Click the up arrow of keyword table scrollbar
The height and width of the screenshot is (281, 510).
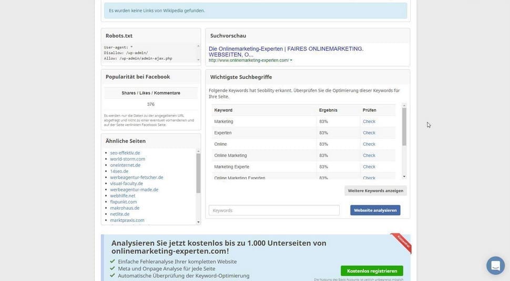click(x=404, y=106)
